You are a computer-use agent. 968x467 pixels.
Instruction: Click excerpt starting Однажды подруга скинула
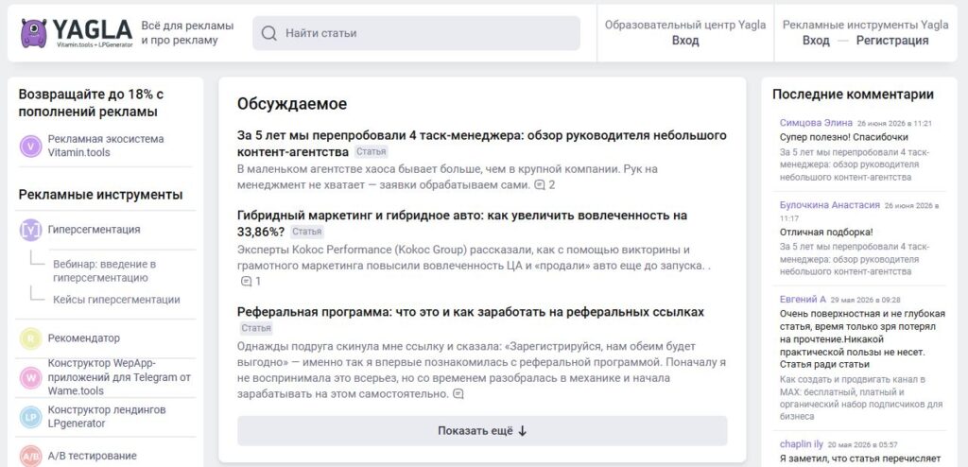[x=481, y=370]
